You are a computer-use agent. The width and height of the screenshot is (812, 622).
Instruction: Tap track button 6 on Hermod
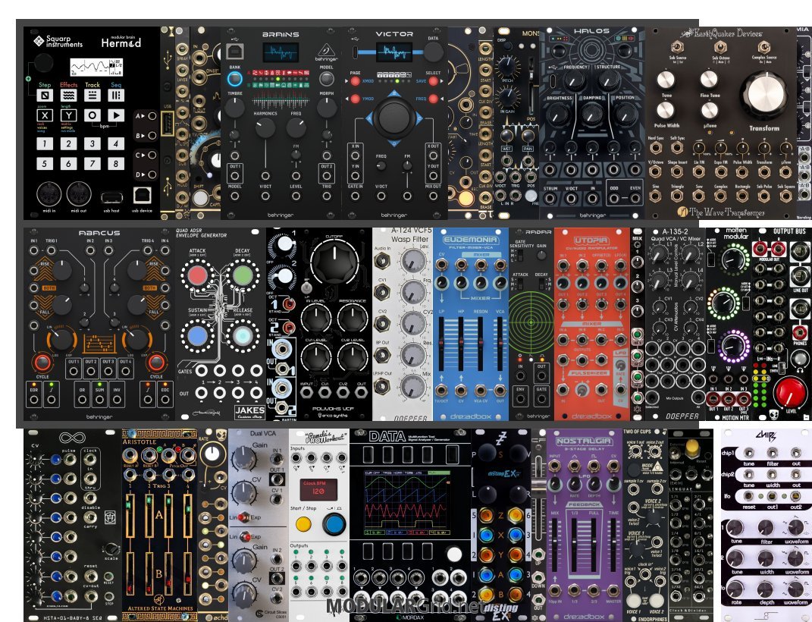click(x=68, y=164)
